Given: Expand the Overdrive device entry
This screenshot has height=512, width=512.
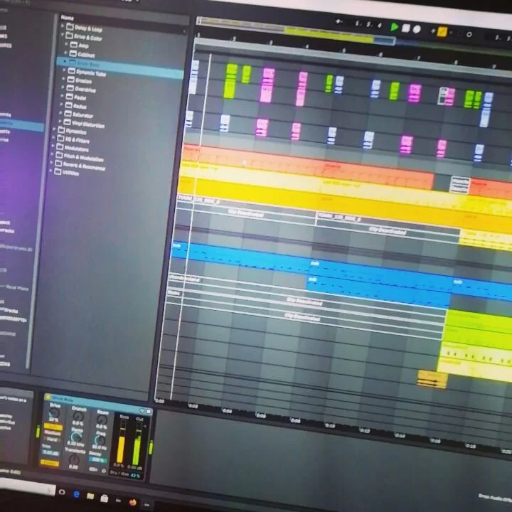Looking at the screenshot, I should coord(63,87).
